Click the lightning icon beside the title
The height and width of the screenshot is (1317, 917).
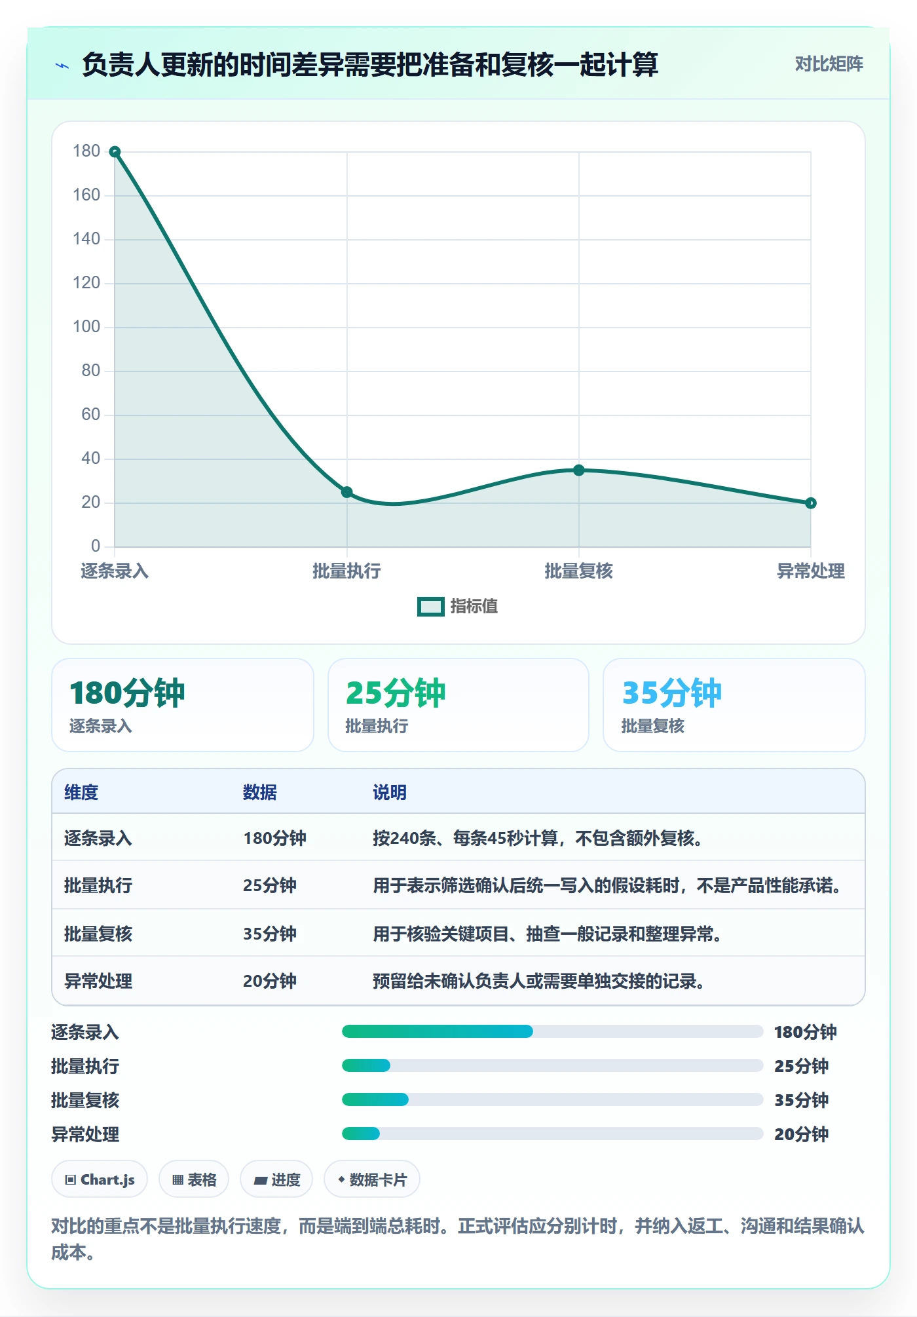click(x=62, y=66)
